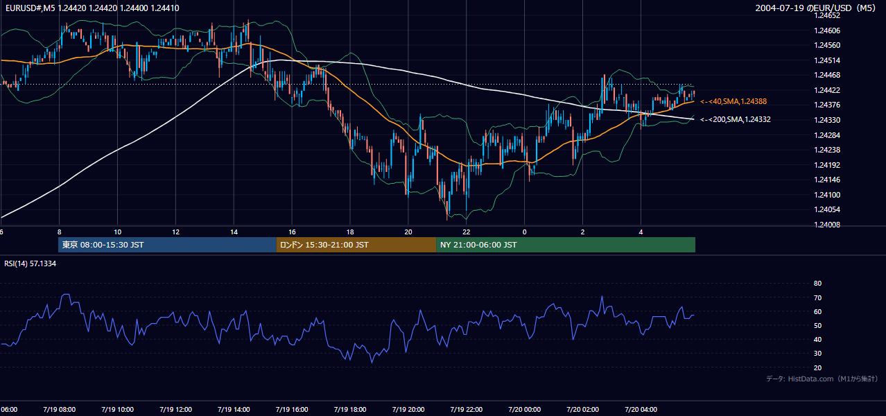
Task: Click bottom time label 7/20 02:00
Action: click(582, 409)
